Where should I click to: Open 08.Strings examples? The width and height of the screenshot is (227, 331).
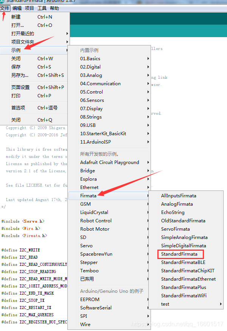pyautogui.click(x=110, y=117)
